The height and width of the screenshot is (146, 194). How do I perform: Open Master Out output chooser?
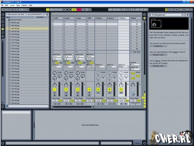(135, 69)
